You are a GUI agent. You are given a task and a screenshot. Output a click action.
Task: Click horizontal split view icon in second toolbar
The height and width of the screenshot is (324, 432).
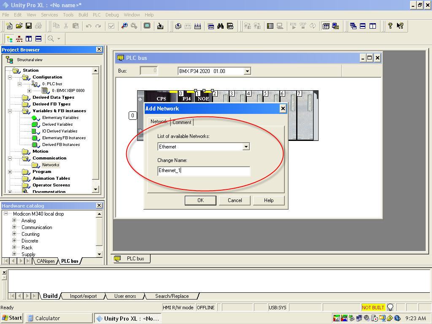(x=38, y=39)
